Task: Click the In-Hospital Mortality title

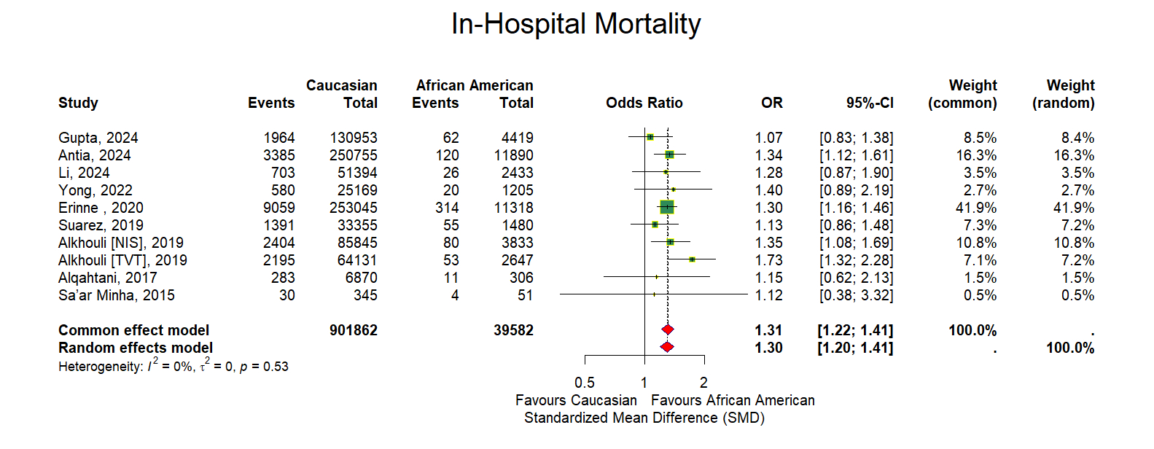Action: (x=576, y=24)
